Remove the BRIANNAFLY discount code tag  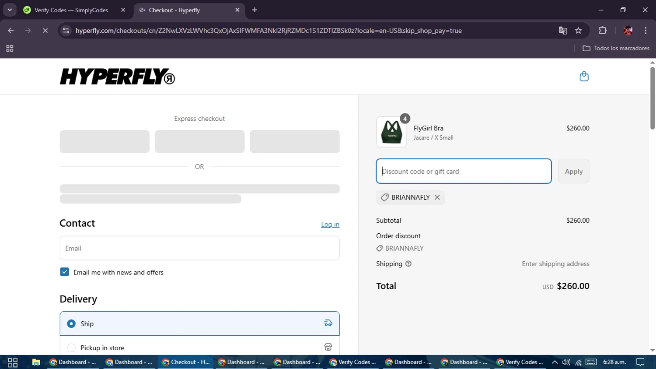click(437, 197)
